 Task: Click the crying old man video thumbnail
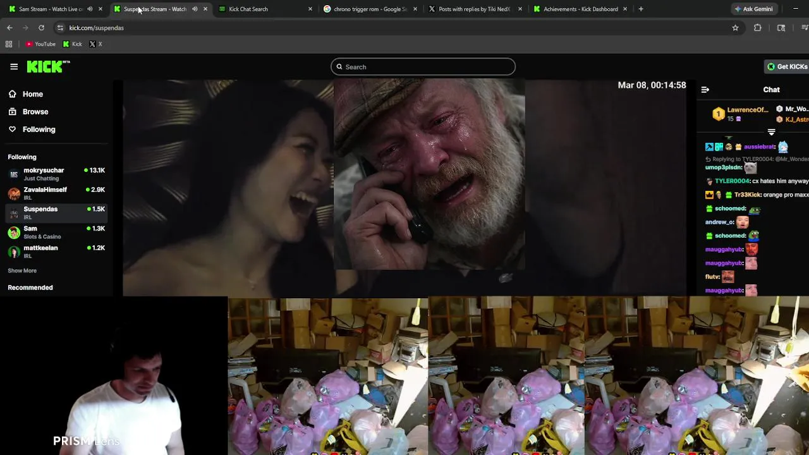pyautogui.click(x=429, y=175)
